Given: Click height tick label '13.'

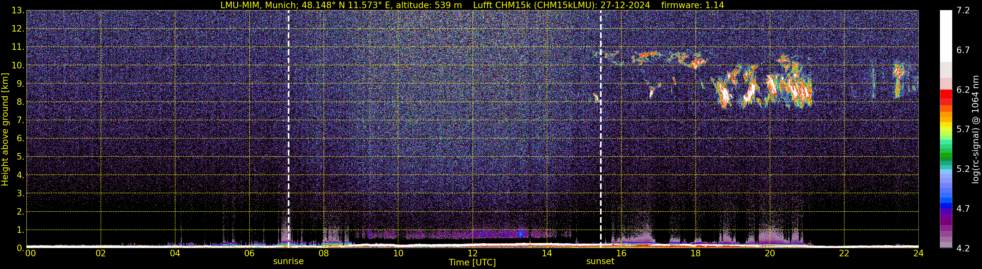Looking at the screenshot, I should [x=18, y=11].
